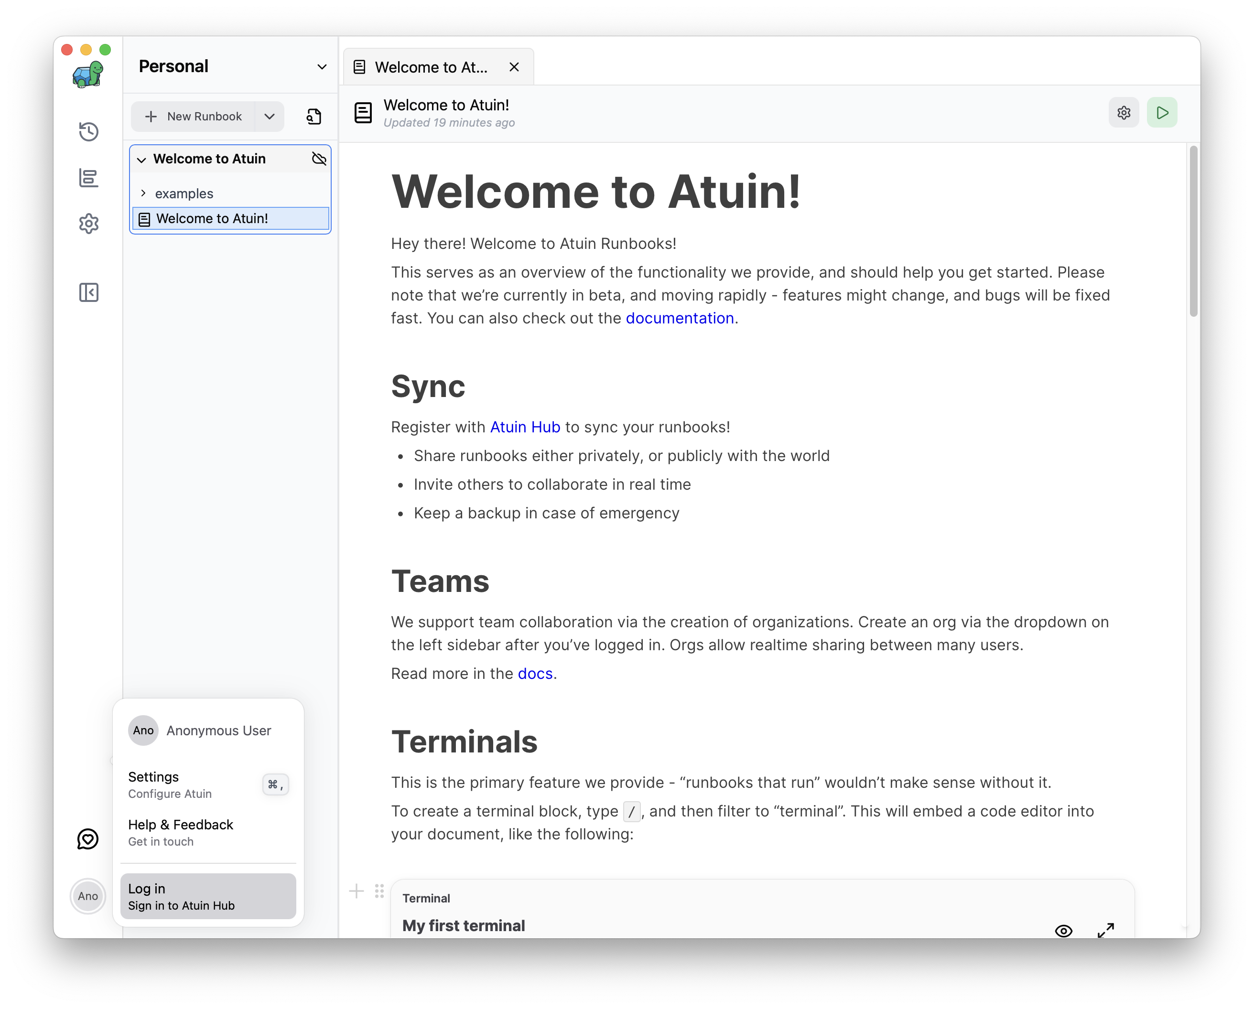Open runbook settings gear in header

point(1123,113)
